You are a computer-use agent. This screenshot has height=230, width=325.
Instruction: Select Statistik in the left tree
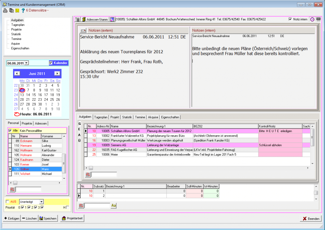16,34
